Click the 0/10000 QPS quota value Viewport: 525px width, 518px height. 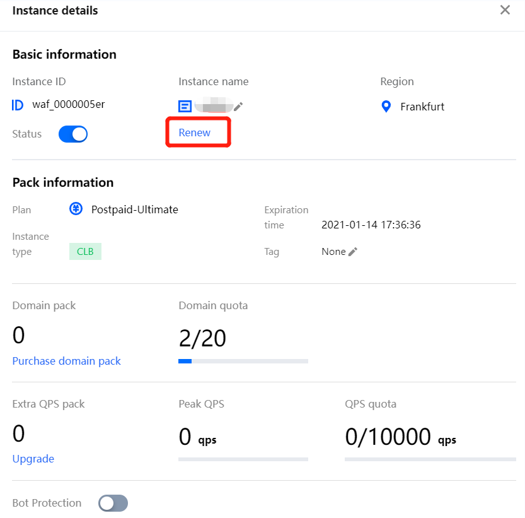(x=388, y=437)
